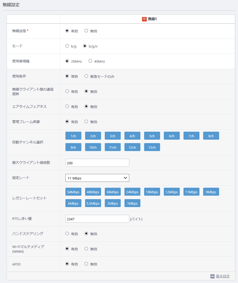Viewport: 238px width, 283px height.
Task: Disable 管理フレーム保護
Action: (86, 122)
